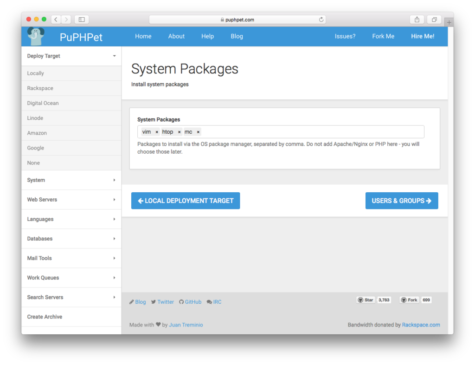Viewport: 475px width, 365px height.
Task: Open Rackspace.com link
Action: point(421,325)
